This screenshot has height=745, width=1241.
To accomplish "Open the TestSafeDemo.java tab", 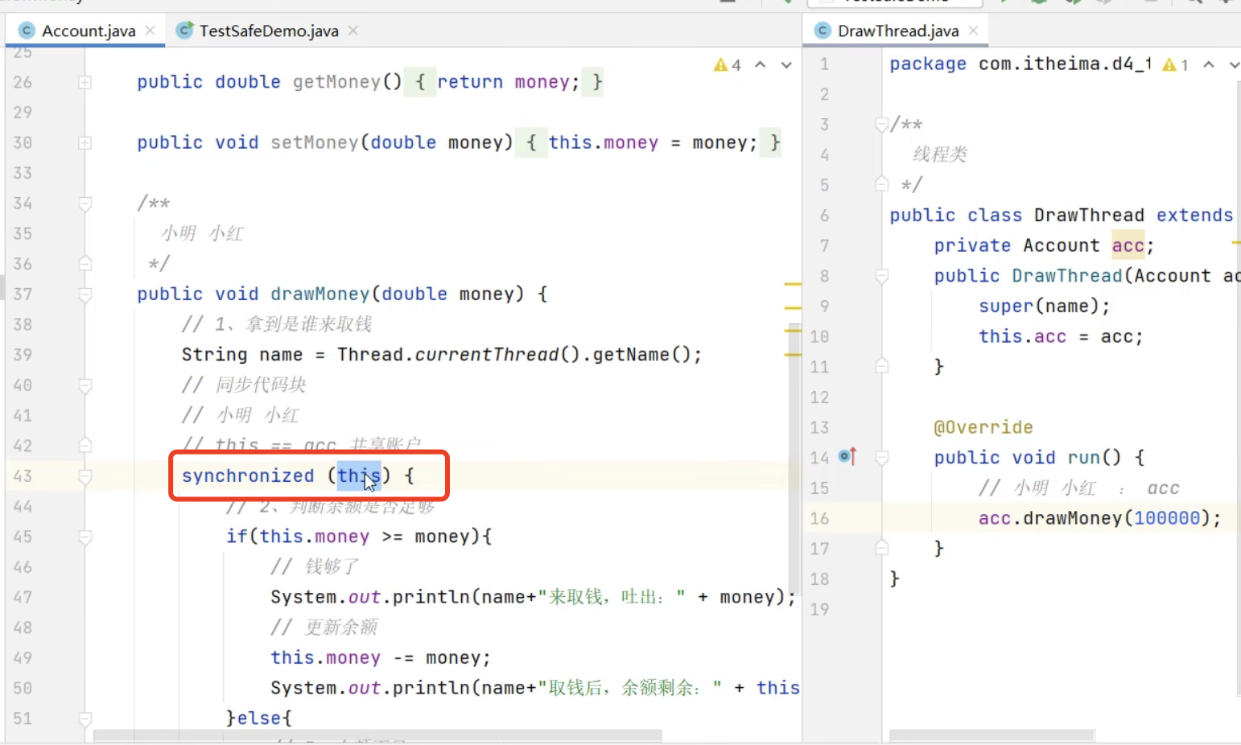I will point(269,31).
